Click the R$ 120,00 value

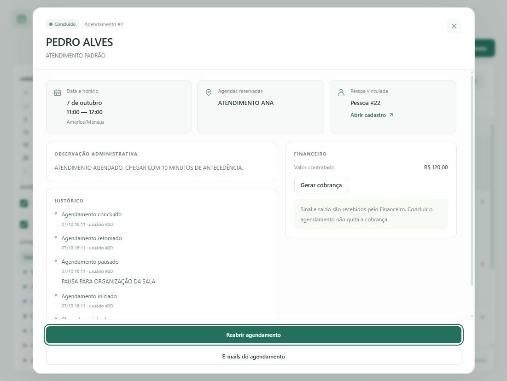[436, 167]
